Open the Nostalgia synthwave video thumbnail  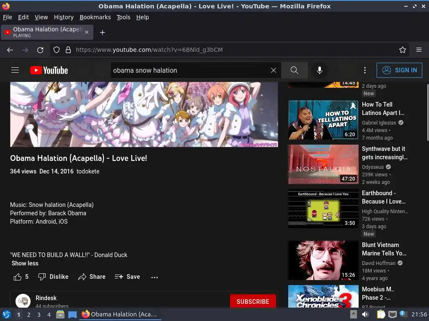point(323,164)
